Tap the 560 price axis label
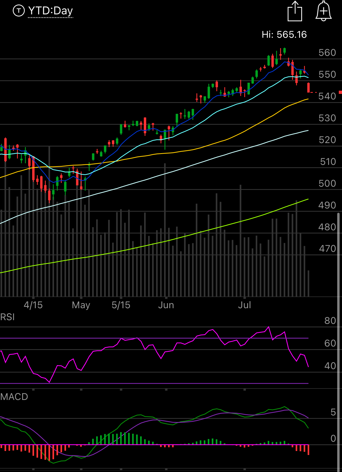This screenshot has width=342, height=472. [x=327, y=53]
